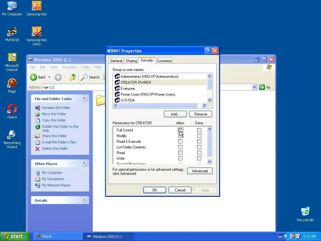Click the help question mark in WINNT Properties

pos(208,51)
